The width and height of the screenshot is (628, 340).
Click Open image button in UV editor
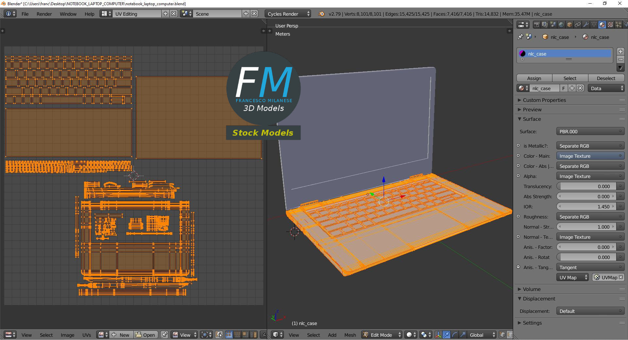click(x=146, y=335)
